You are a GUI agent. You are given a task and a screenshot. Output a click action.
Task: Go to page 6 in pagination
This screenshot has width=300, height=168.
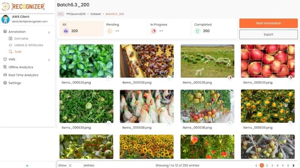(x=288, y=165)
